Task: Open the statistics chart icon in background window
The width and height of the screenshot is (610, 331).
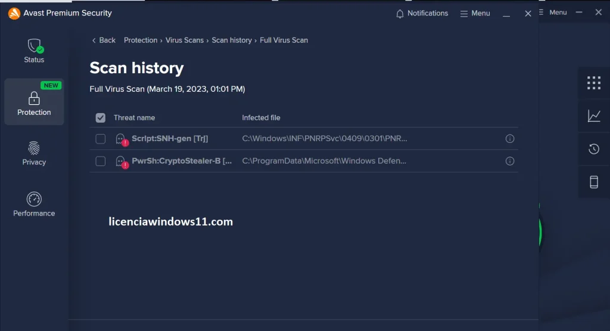Action: 594,116
